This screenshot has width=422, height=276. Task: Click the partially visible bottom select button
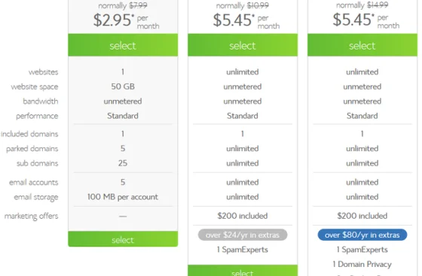(243, 271)
